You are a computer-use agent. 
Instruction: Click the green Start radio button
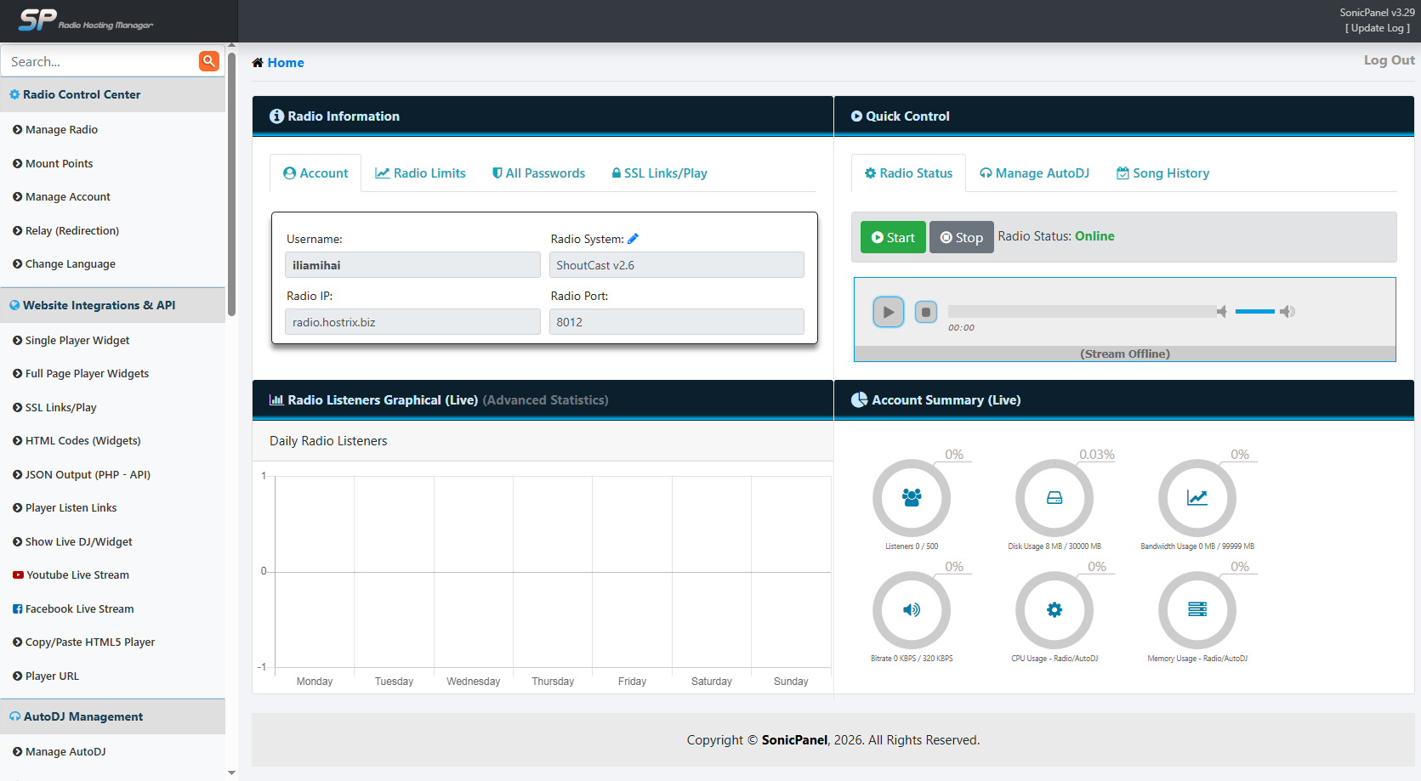click(893, 238)
